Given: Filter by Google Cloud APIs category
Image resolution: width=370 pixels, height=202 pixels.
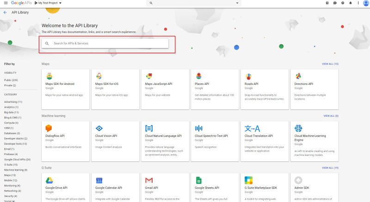Looking at the screenshot, I should tap(17, 159).
